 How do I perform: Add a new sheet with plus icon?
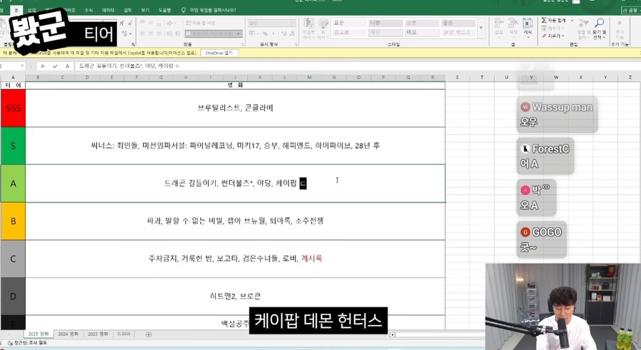click(x=148, y=334)
